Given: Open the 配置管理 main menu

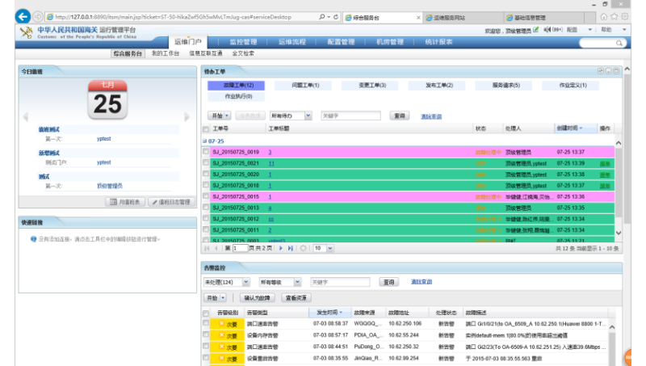Looking at the screenshot, I should pos(341,42).
